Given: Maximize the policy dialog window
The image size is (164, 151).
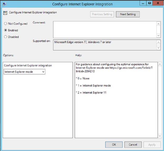Looking at the screenshot, I should point(150,3).
